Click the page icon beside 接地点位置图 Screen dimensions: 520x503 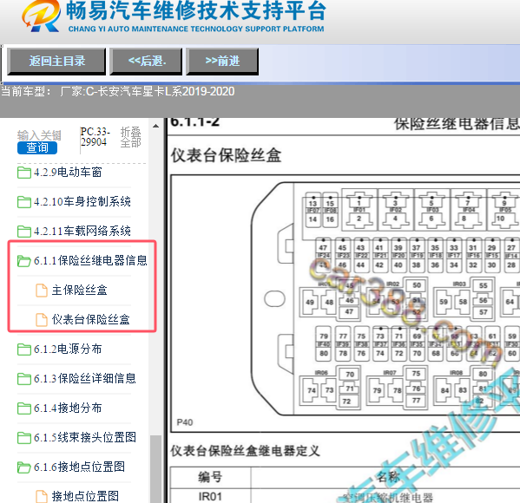point(42,496)
